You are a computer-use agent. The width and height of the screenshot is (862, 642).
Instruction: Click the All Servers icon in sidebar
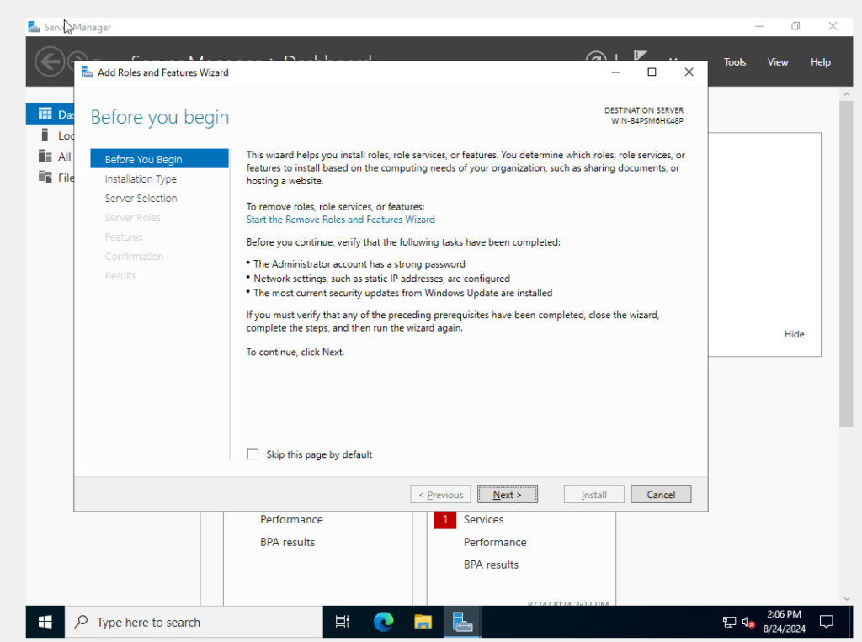[x=45, y=157]
